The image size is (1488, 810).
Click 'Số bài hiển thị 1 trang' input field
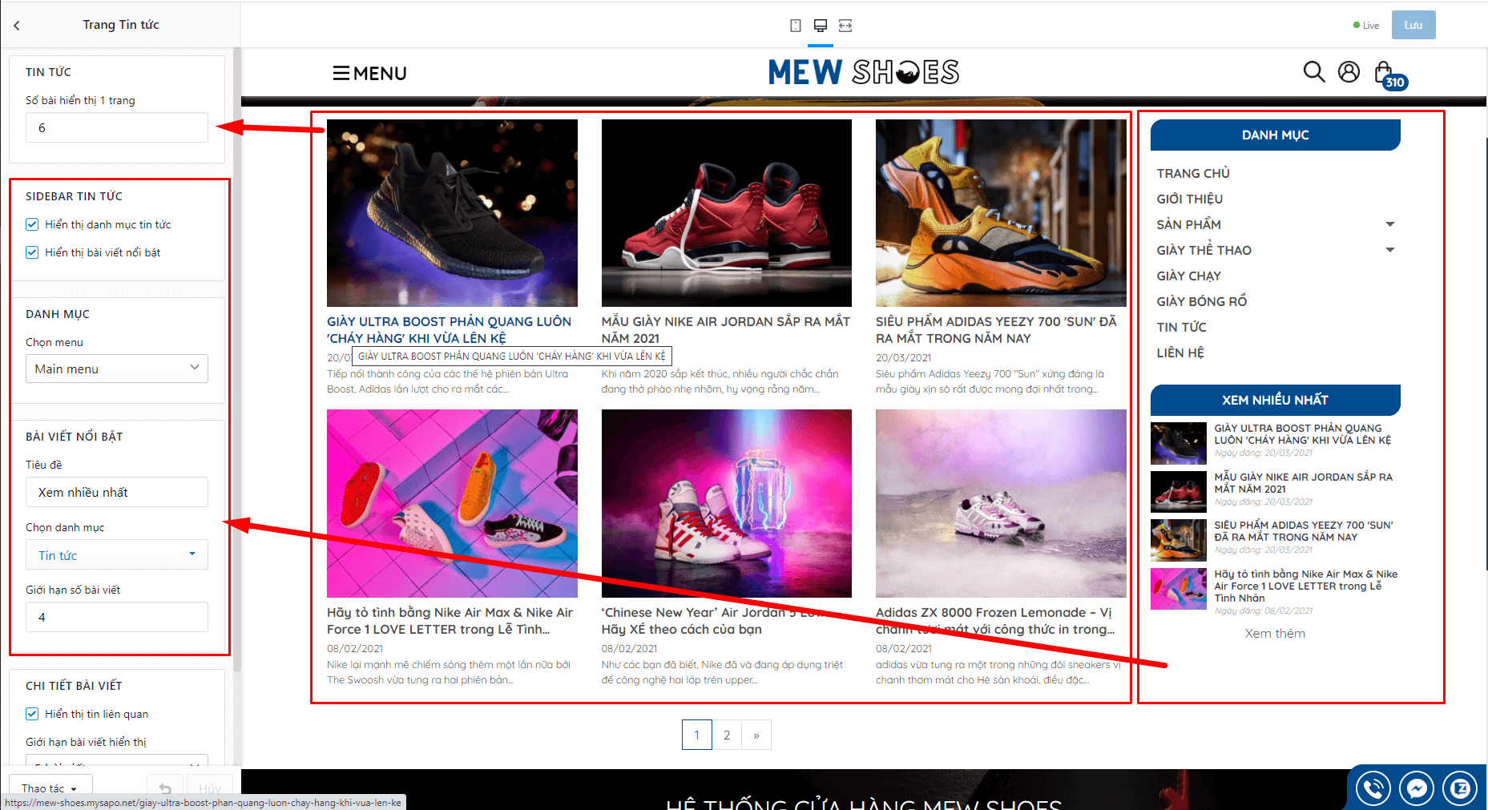pos(117,127)
